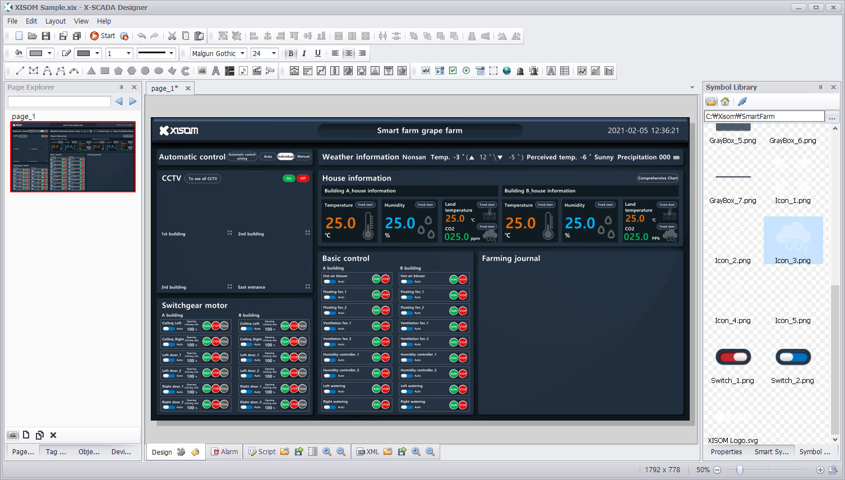Screen dimensions: 845x480
Task: Insert a video clapperboard object
Action: 257,71
